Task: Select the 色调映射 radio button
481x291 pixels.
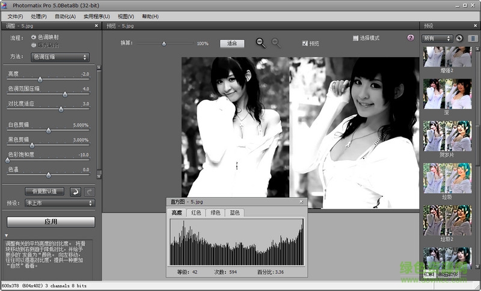Action: coord(34,37)
